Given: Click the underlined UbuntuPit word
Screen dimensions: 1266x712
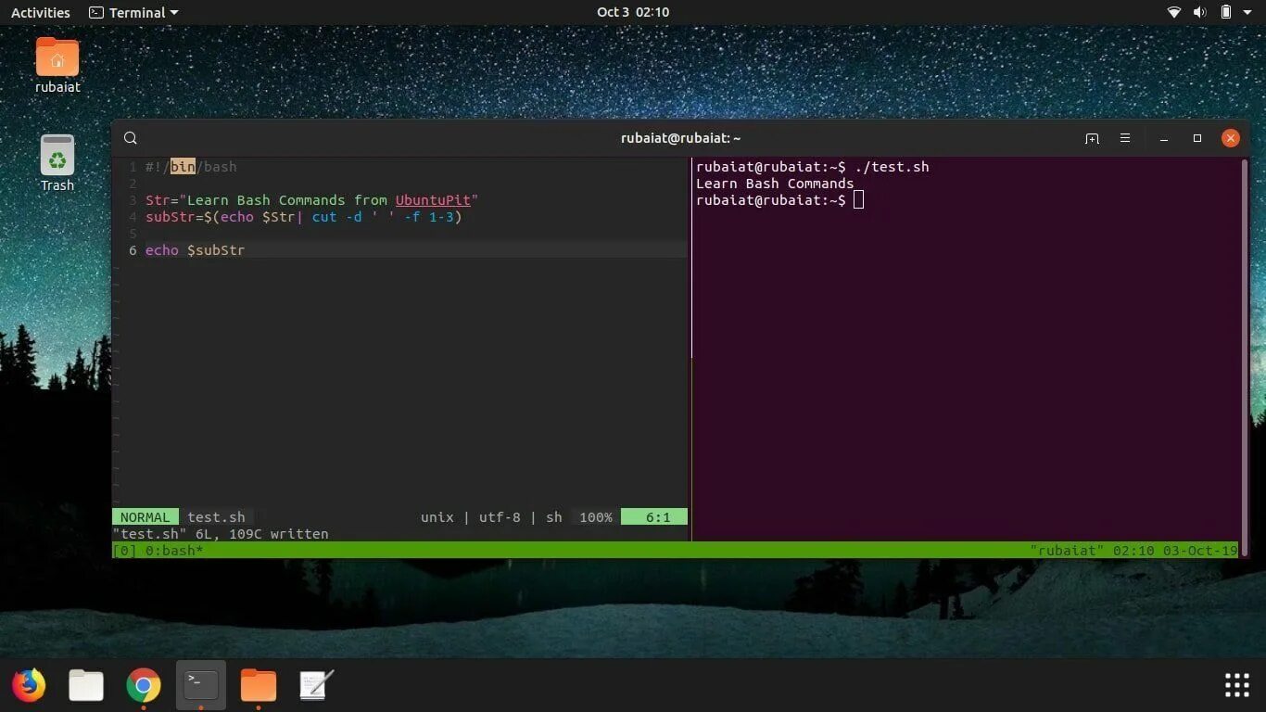Looking at the screenshot, I should pos(433,200).
